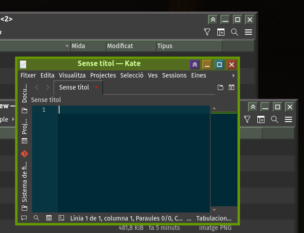Image resolution: width=304 pixels, height=233 pixels.
Task: Go to previous tab with the back arrow
Action: coord(37,87)
